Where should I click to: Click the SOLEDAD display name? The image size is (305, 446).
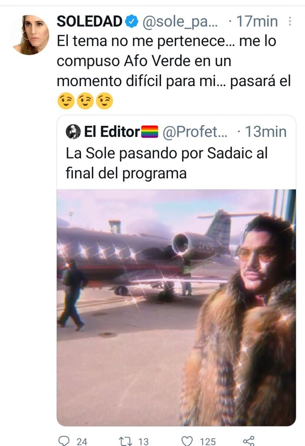[89, 22]
